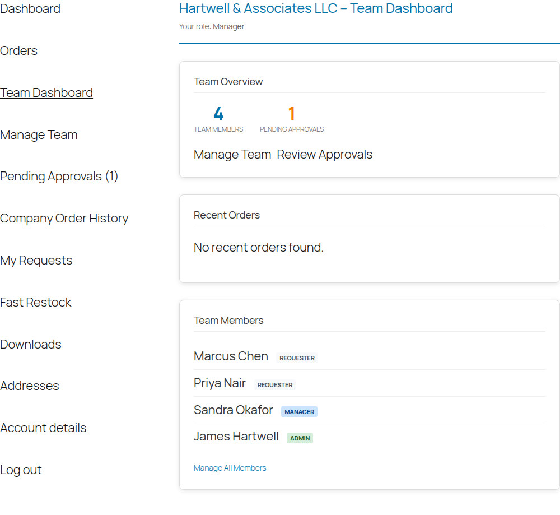The image size is (560, 515).
Task: Click James Hartwell's ADMIN badge
Action: click(300, 438)
